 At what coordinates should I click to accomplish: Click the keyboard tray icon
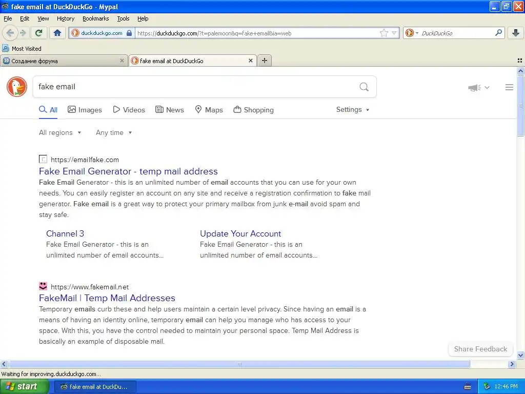pyautogui.click(x=468, y=387)
